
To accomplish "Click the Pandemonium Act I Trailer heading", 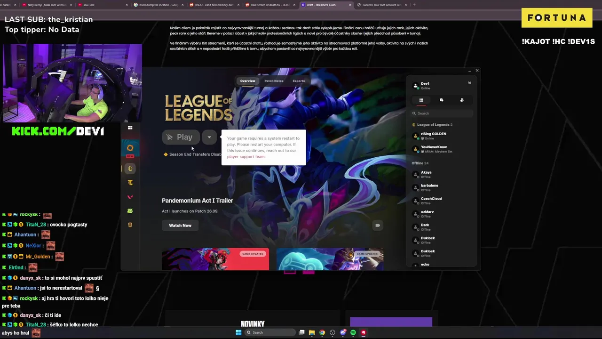I will 198,201.
